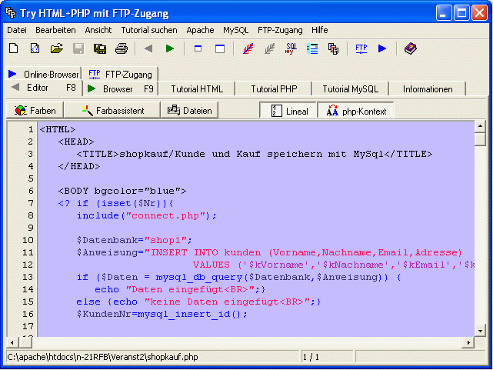
Task: Toggle the php-Kontext button
Action: pyautogui.click(x=355, y=111)
